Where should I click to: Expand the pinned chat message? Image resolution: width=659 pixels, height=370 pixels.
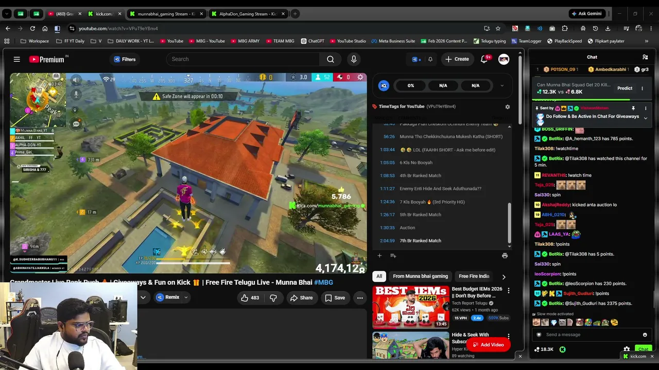pyautogui.click(x=646, y=118)
